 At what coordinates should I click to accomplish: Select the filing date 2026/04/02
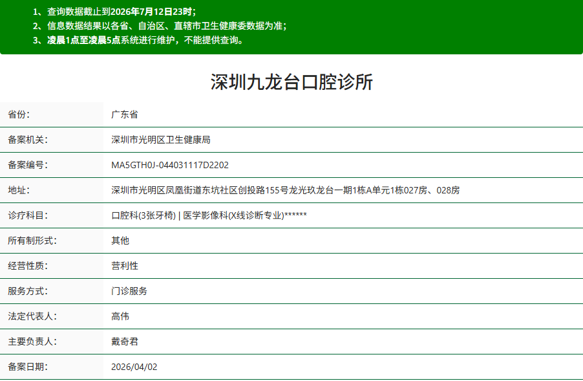coord(134,367)
